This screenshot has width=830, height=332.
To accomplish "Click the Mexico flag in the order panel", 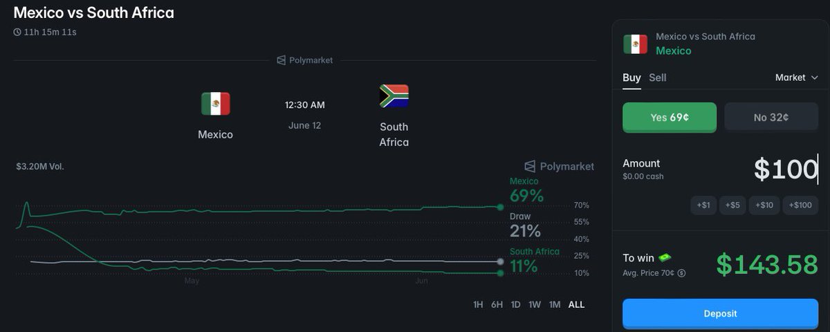I will (635, 44).
